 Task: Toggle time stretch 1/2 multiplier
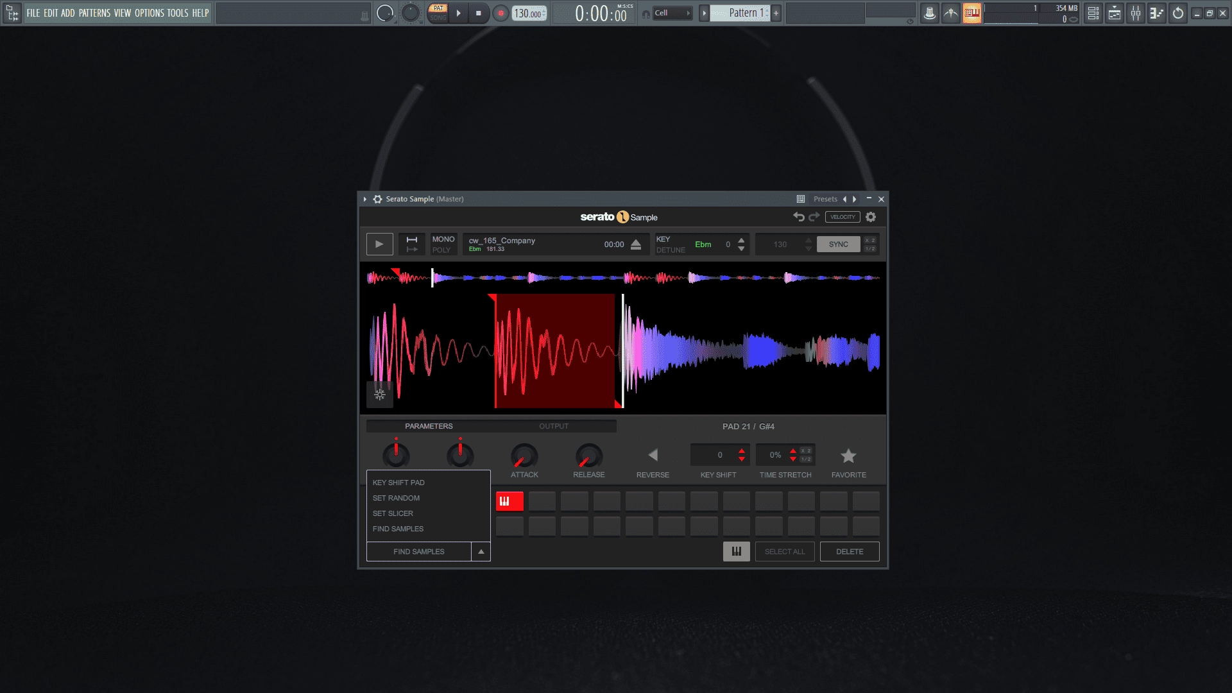806,459
